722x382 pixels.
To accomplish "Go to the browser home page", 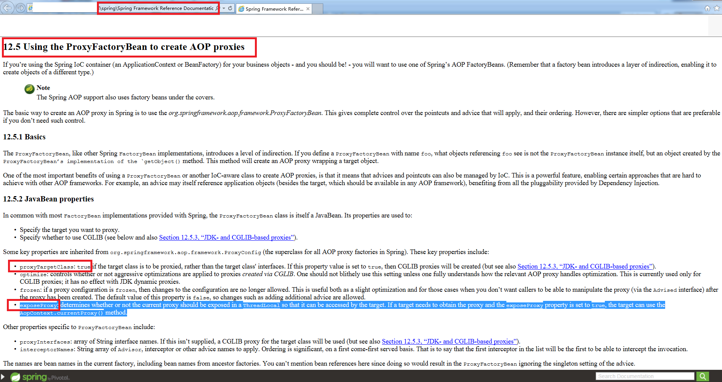I will point(707,8).
